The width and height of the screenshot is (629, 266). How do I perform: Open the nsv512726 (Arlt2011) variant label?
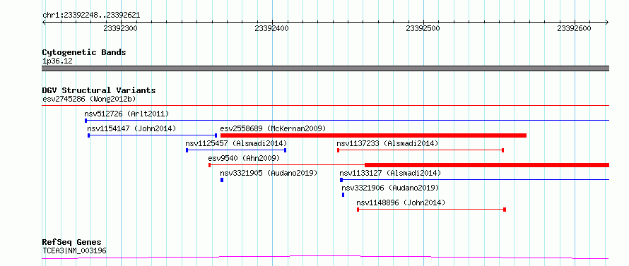(127, 114)
